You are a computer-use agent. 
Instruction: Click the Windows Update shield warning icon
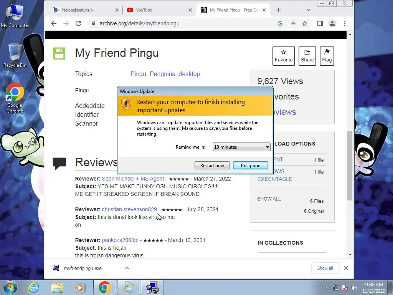click(126, 103)
